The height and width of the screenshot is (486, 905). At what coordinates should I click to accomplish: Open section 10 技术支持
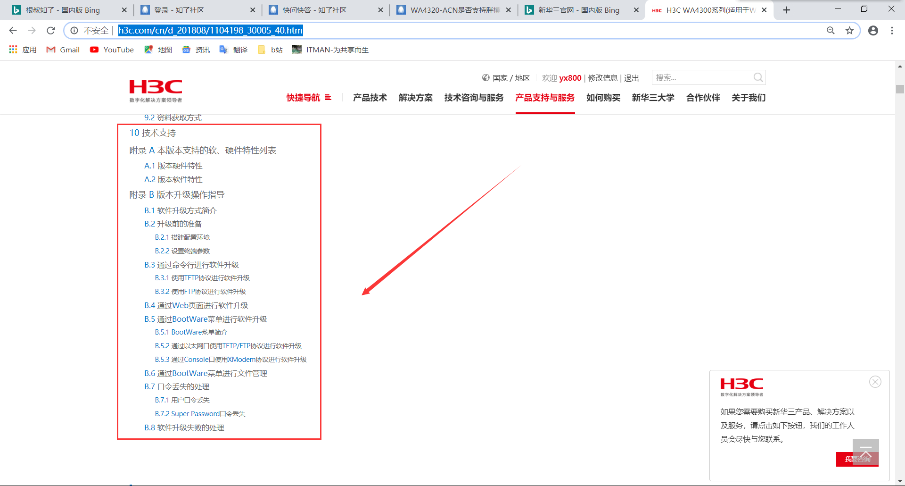pos(153,133)
